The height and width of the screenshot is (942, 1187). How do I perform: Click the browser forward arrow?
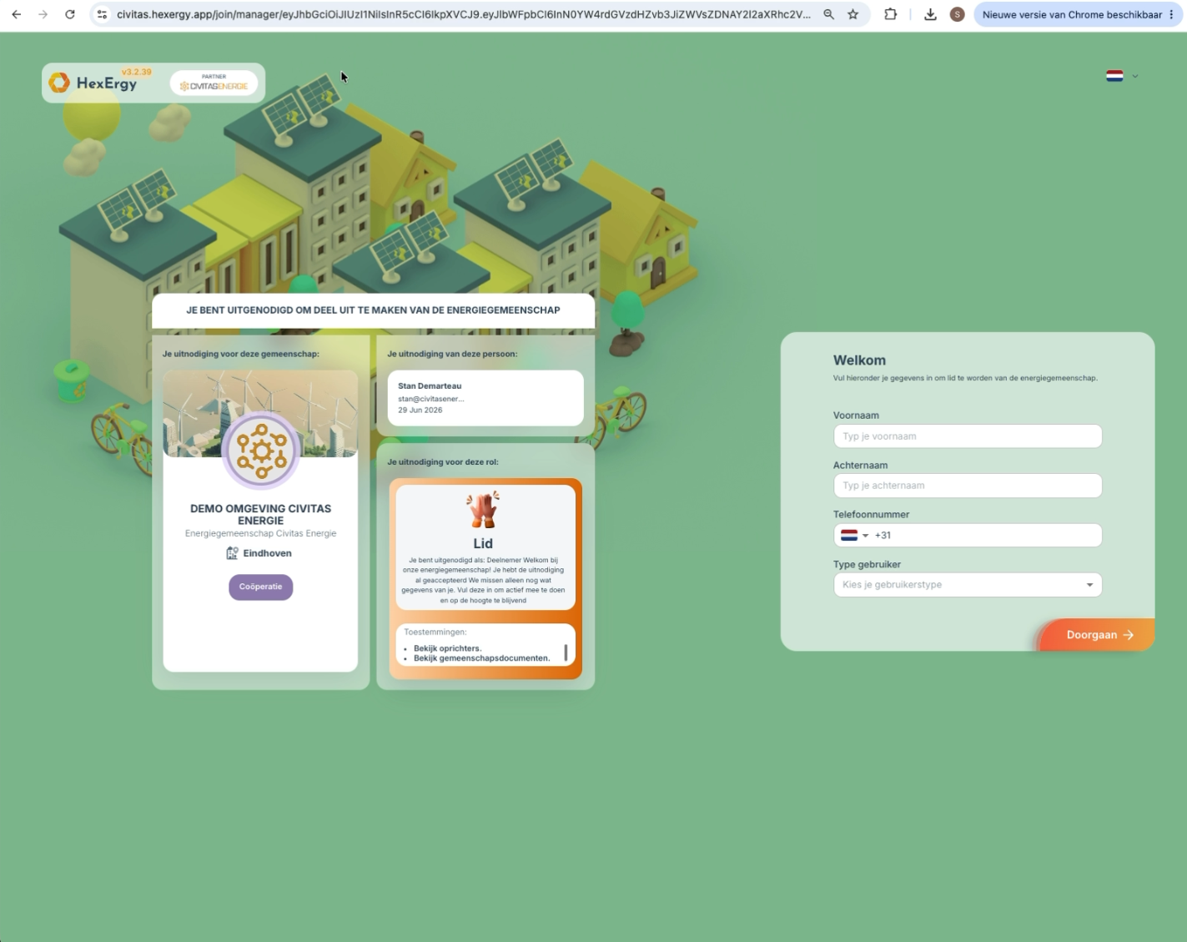(x=43, y=14)
